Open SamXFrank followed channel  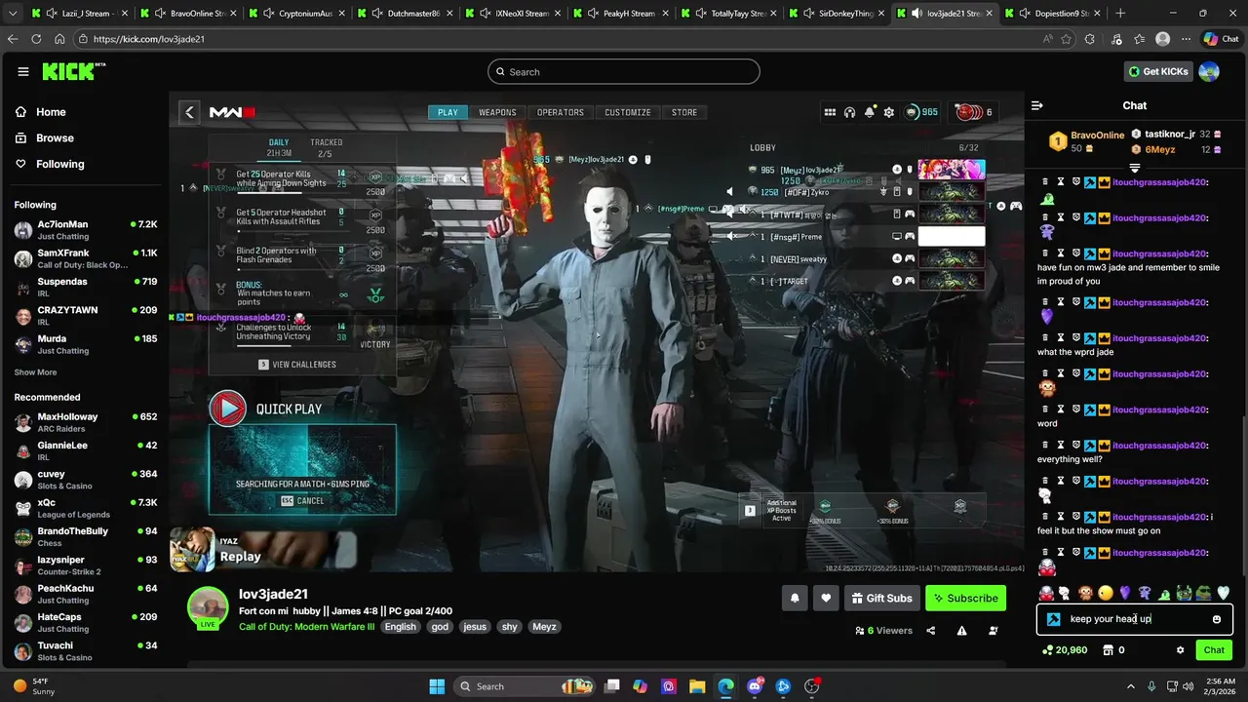(x=85, y=258)
